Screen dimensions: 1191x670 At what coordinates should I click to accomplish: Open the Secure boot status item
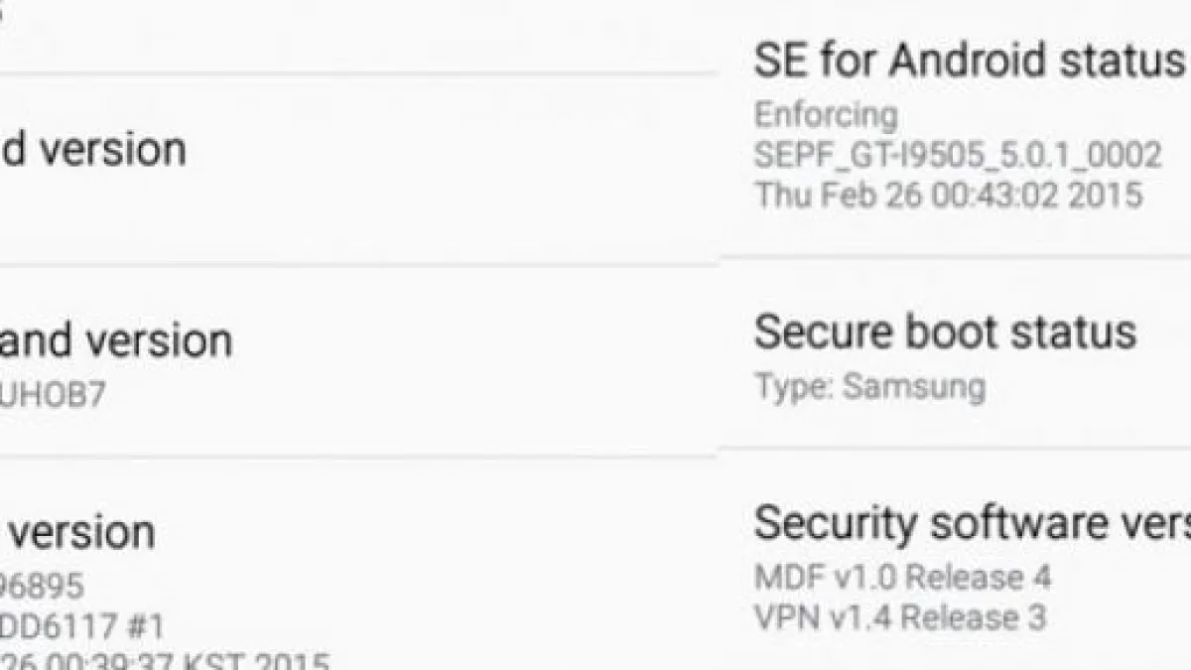[x=945, y=333]
